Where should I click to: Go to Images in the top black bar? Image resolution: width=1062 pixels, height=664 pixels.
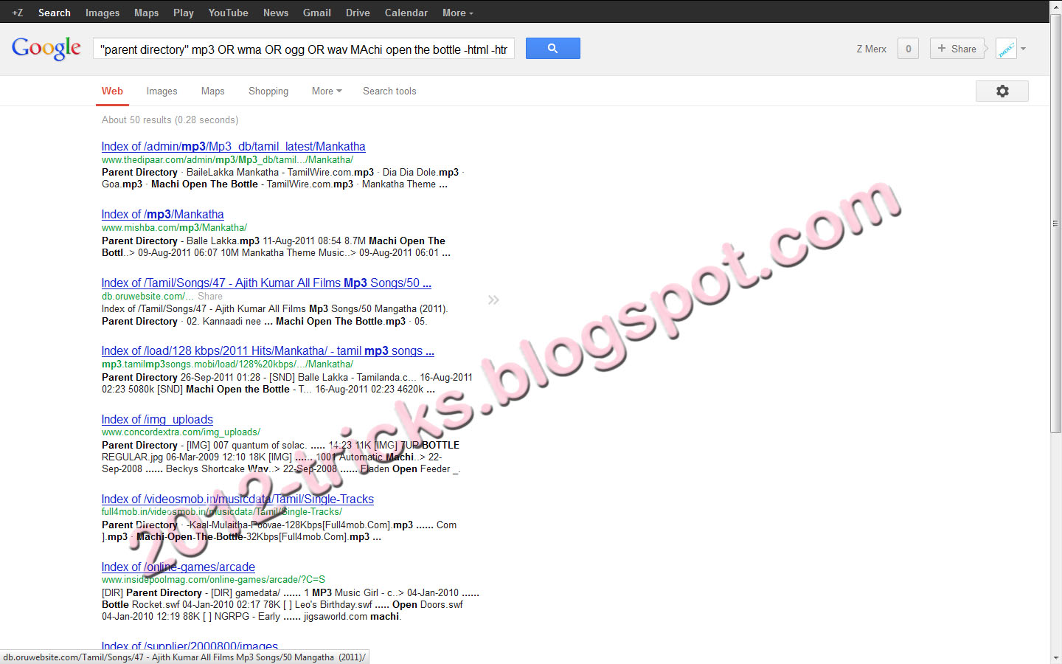103,13
